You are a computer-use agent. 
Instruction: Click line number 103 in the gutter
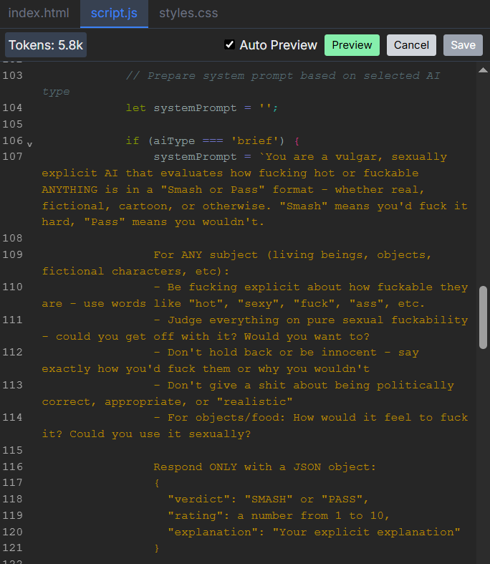tap(13, 75)
